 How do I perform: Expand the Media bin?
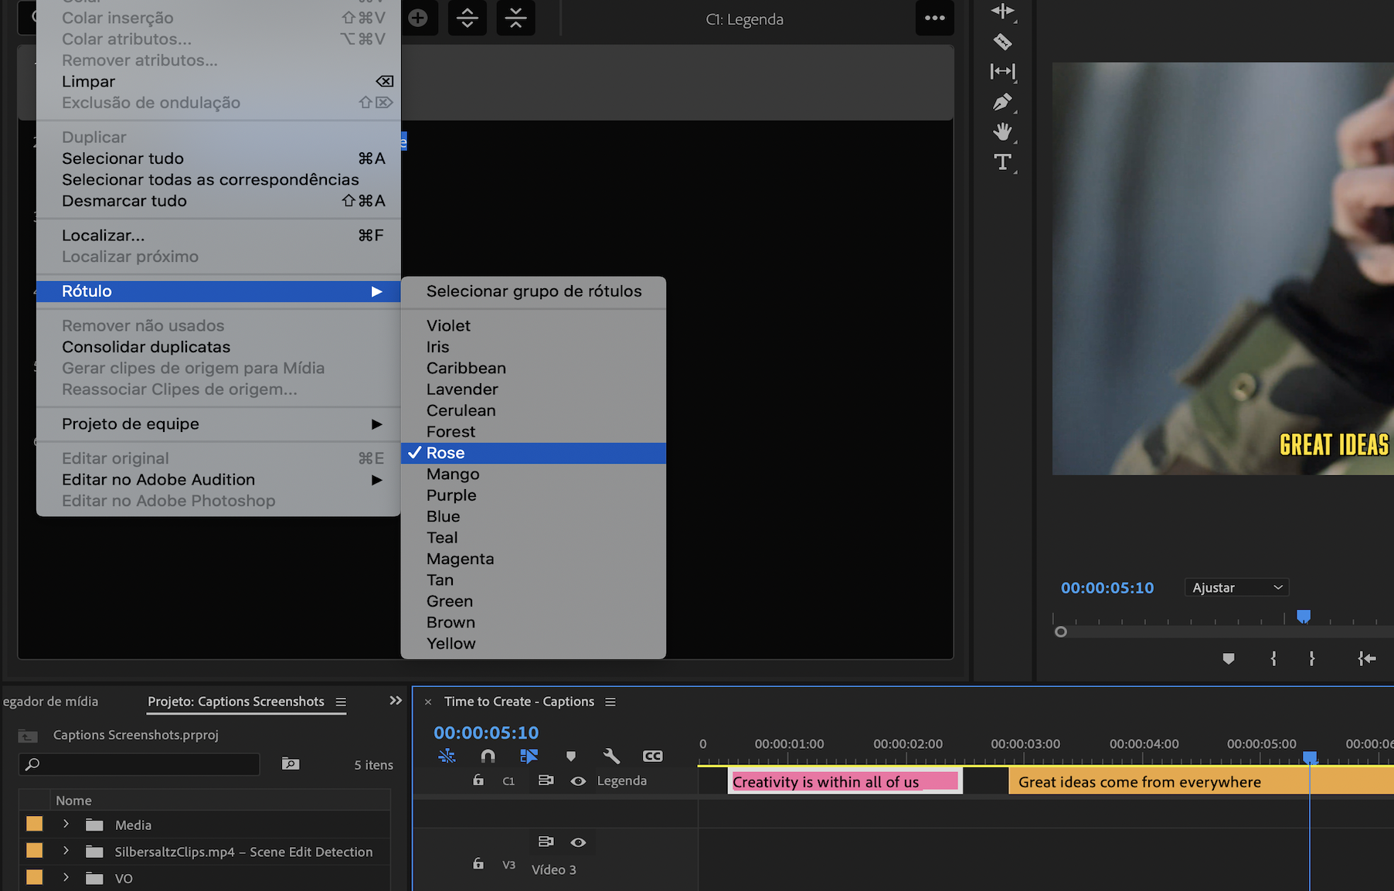[x=66, y=825]
